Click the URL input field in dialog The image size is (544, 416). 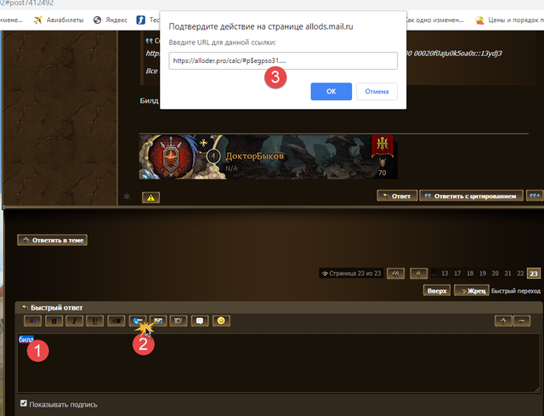[282, 60]
